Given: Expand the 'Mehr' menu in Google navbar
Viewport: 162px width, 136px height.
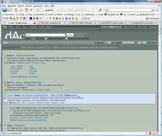Looking at the screenshot, I should point(49,27).
